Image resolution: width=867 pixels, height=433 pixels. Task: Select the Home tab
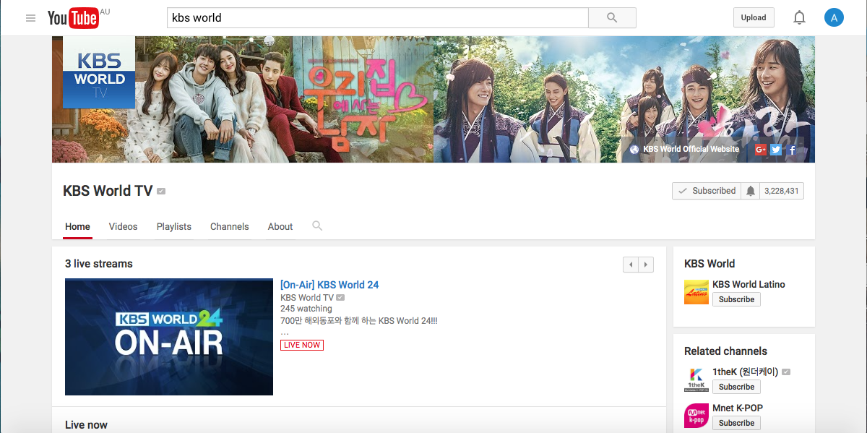tap(78, 226)
